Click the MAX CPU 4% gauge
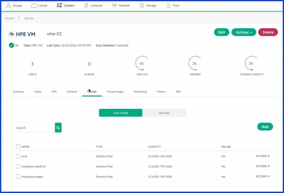284x193 pixels. [x=142, y=63]
